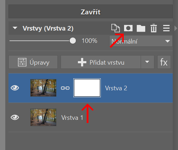Click the Zavřít button
This screenshot has height=150, width=178.
click(91, 12)
